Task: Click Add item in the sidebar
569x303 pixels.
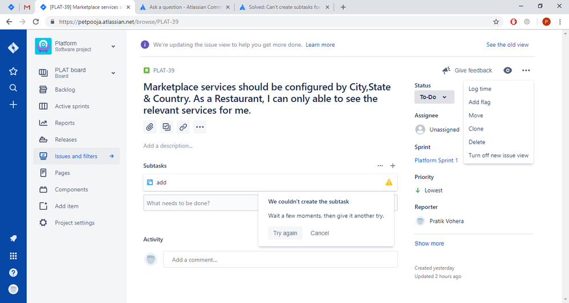Action: (x=76, y=206)
